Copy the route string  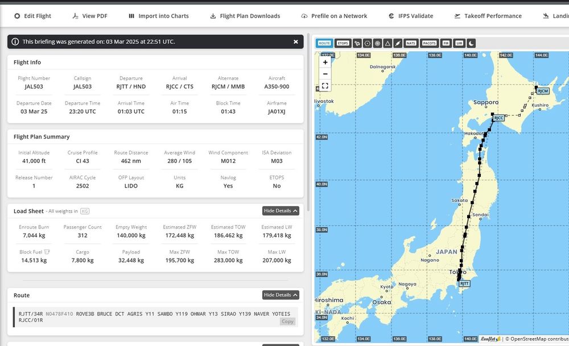pos(287,322)
